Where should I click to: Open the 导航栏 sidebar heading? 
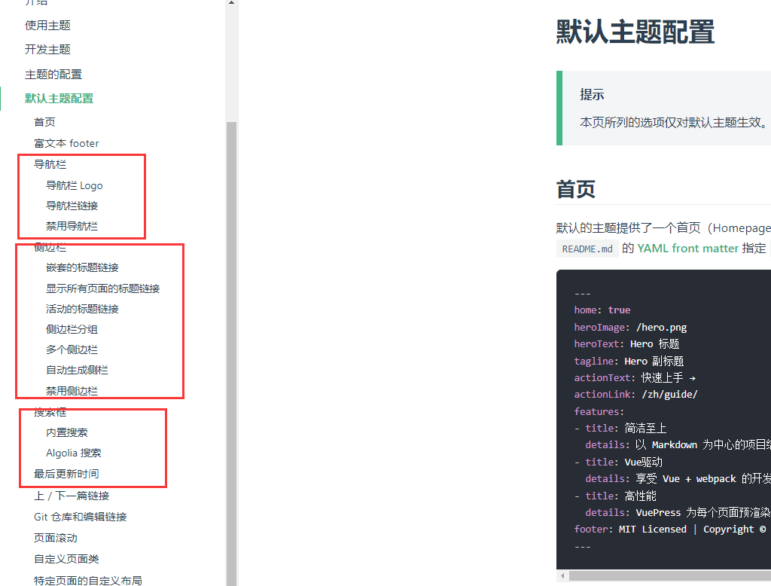(50, 164)
